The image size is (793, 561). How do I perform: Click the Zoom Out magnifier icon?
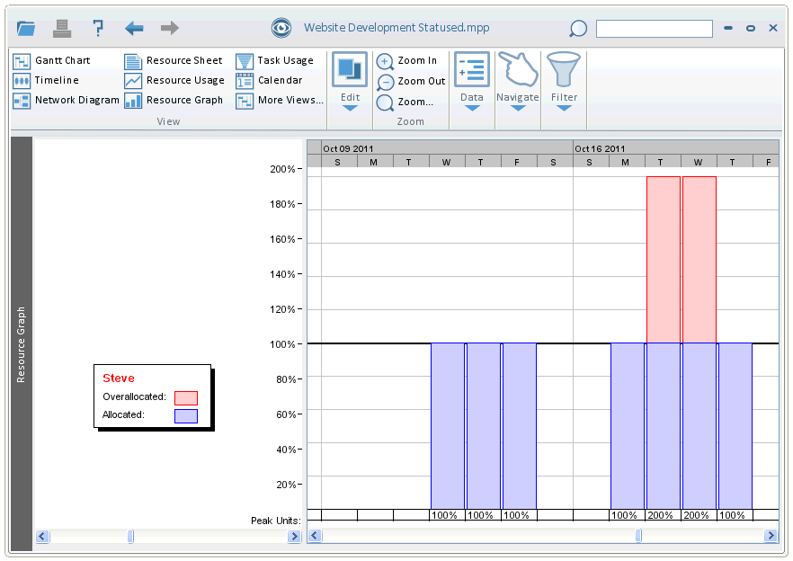[x=385, y=82]
